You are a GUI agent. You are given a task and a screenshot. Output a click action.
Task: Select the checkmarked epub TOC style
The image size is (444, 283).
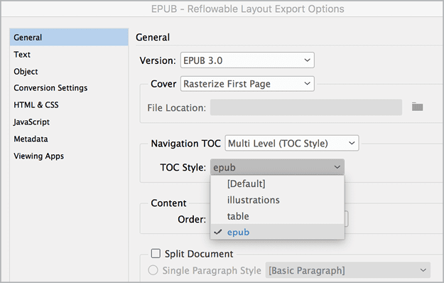277,232
